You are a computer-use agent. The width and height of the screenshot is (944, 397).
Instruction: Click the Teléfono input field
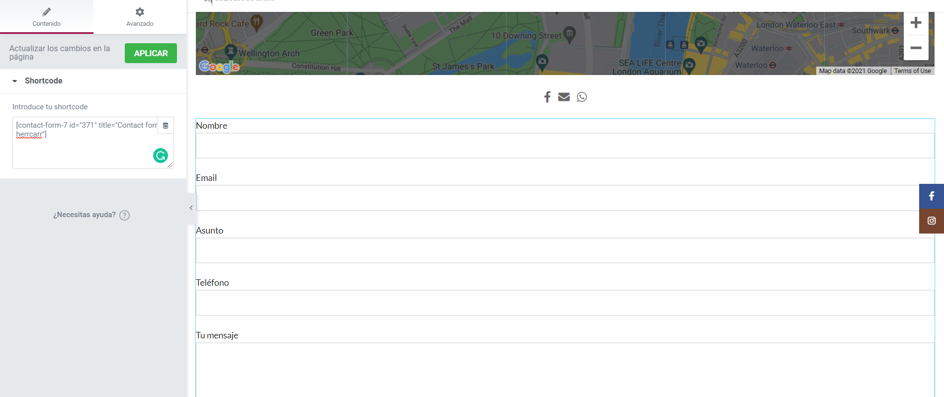565,303
